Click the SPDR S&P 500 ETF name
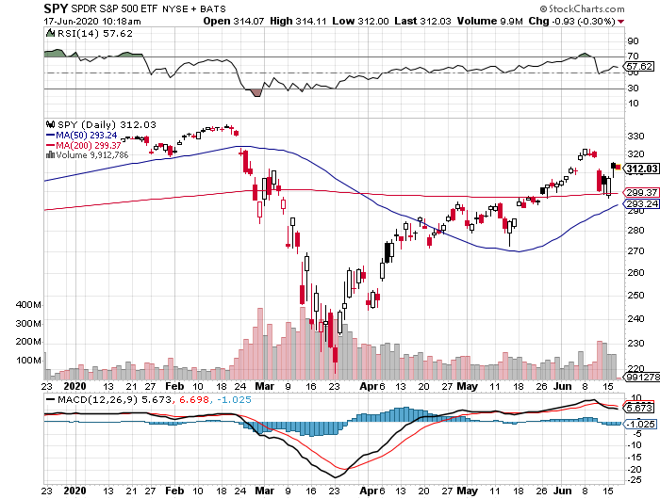Viewport: 660px width, 499px height. [x=115, y=8]
